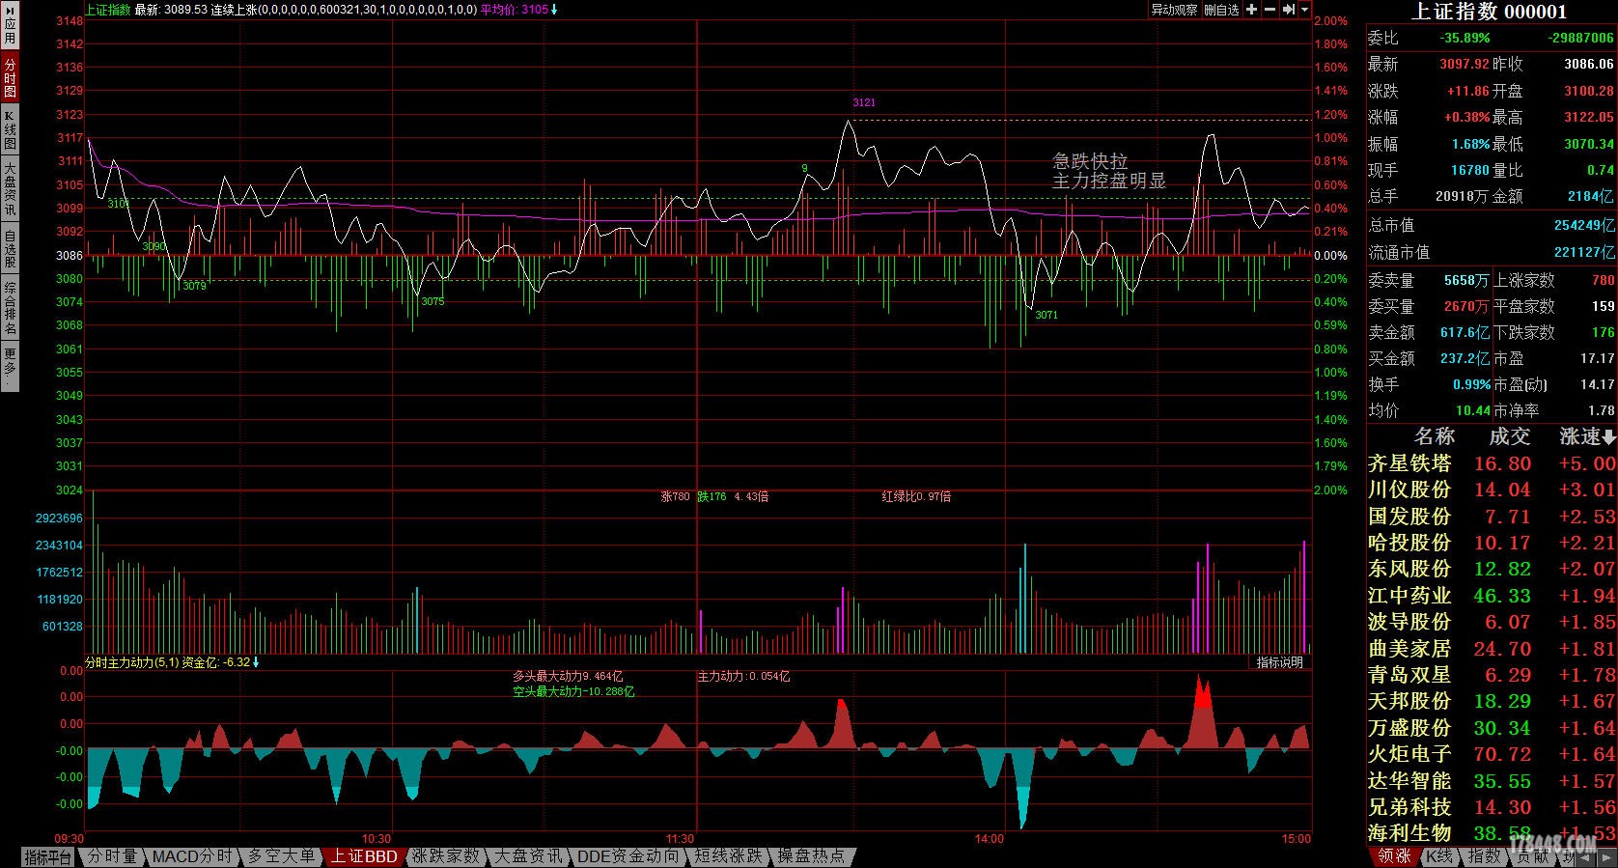The width and height of the screenshot is (1618, 868).
Task: Click the 删自选 button
Action: click(1221, 10)
